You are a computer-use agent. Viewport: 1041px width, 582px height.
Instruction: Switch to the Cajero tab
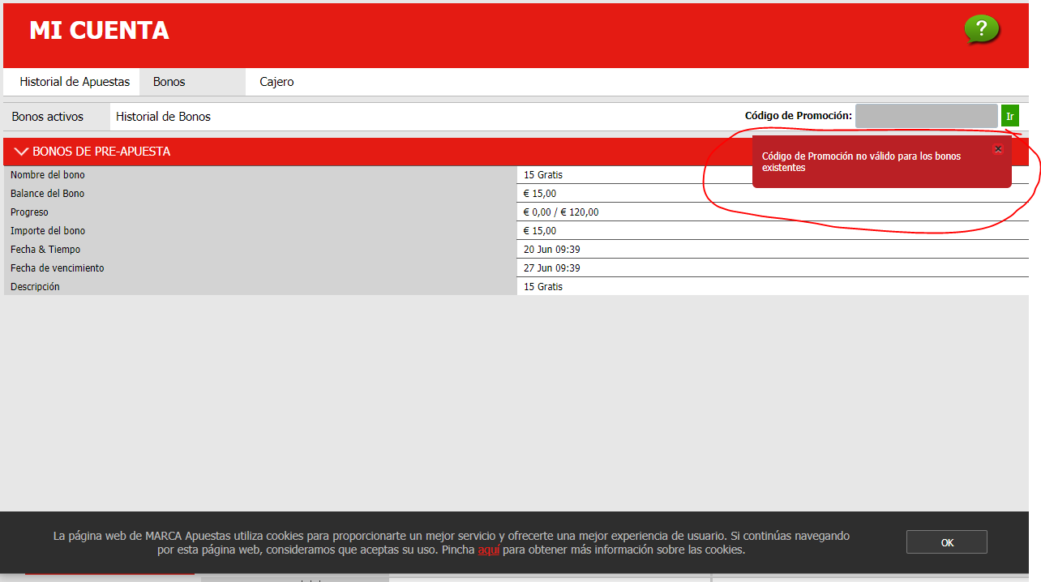click(276, 82)
